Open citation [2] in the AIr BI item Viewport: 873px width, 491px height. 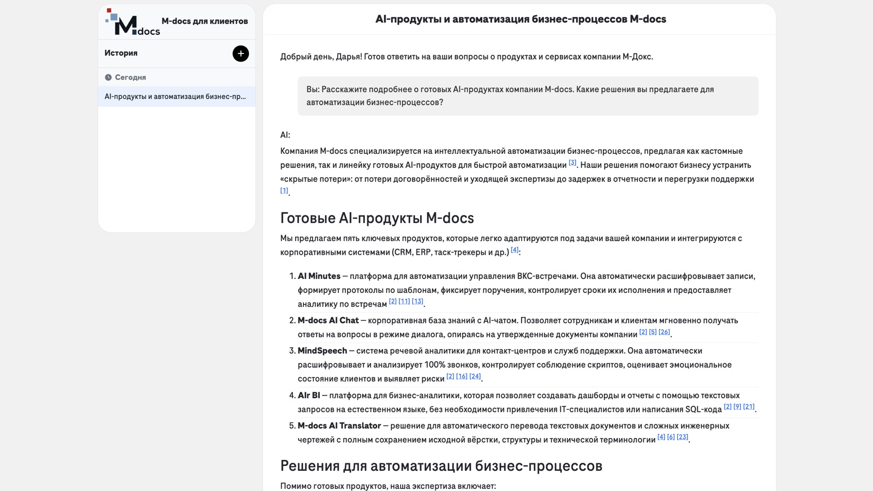click(728, 406)
